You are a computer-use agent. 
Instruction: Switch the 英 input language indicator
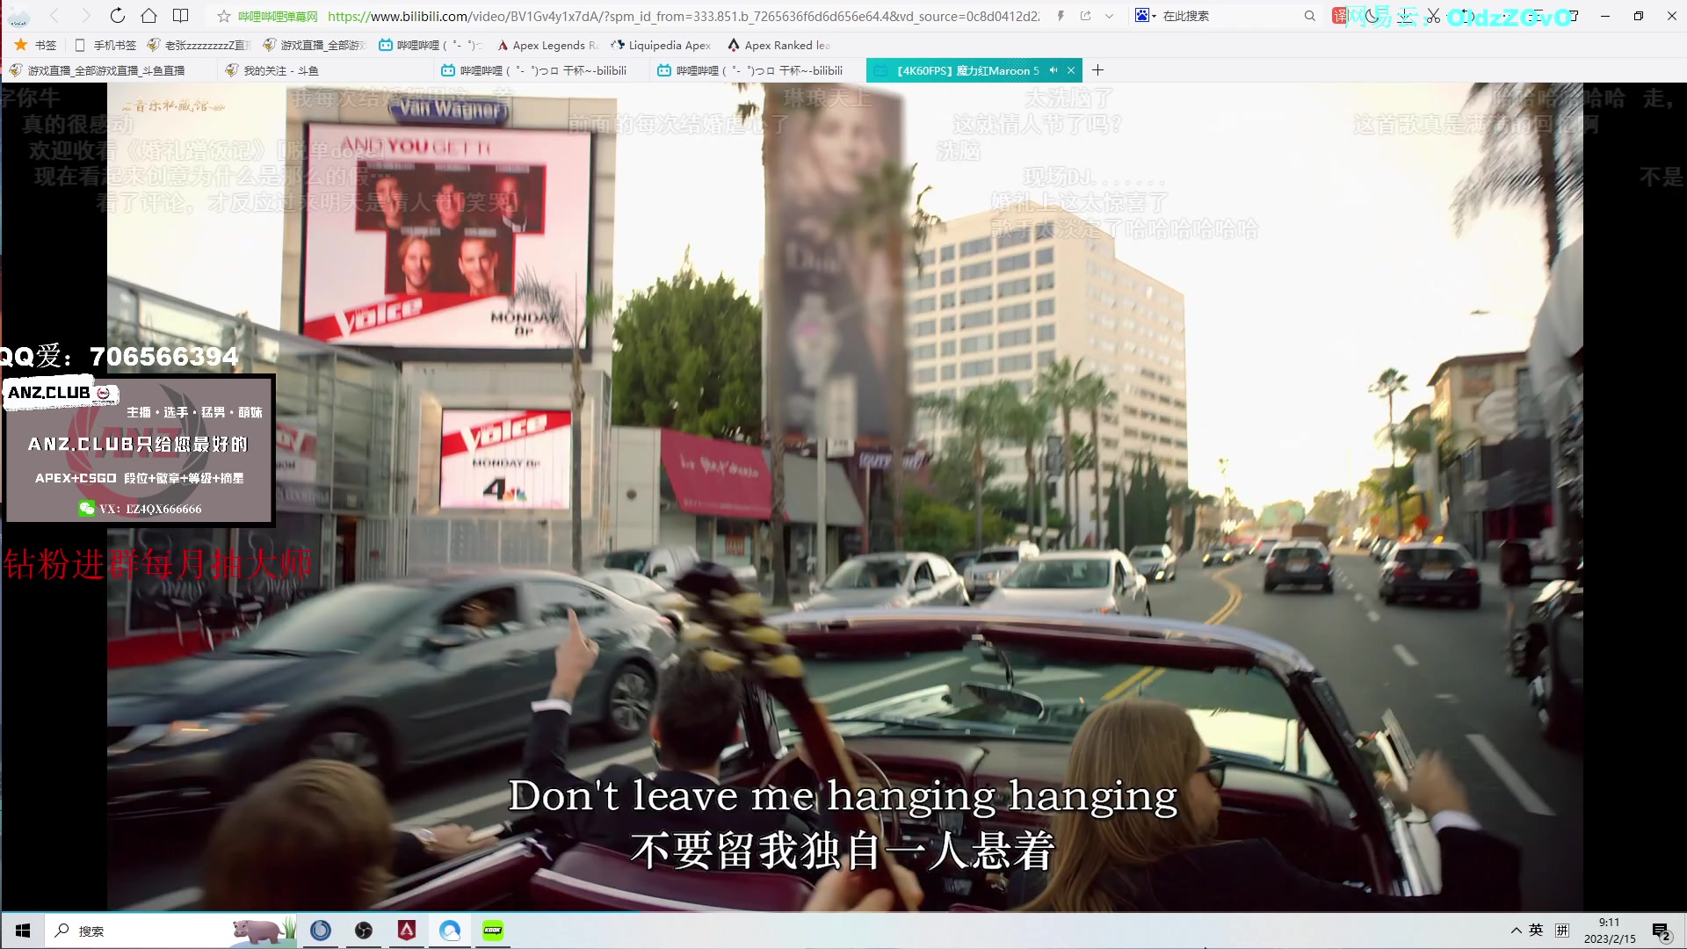click(x=1536, y=931)
